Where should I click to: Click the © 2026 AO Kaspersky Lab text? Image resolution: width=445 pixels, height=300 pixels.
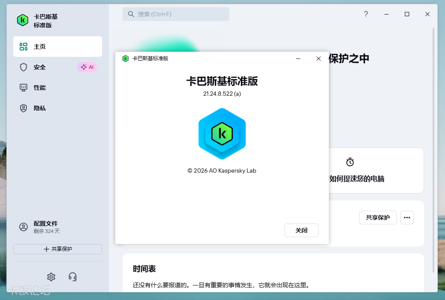point(222,171)
